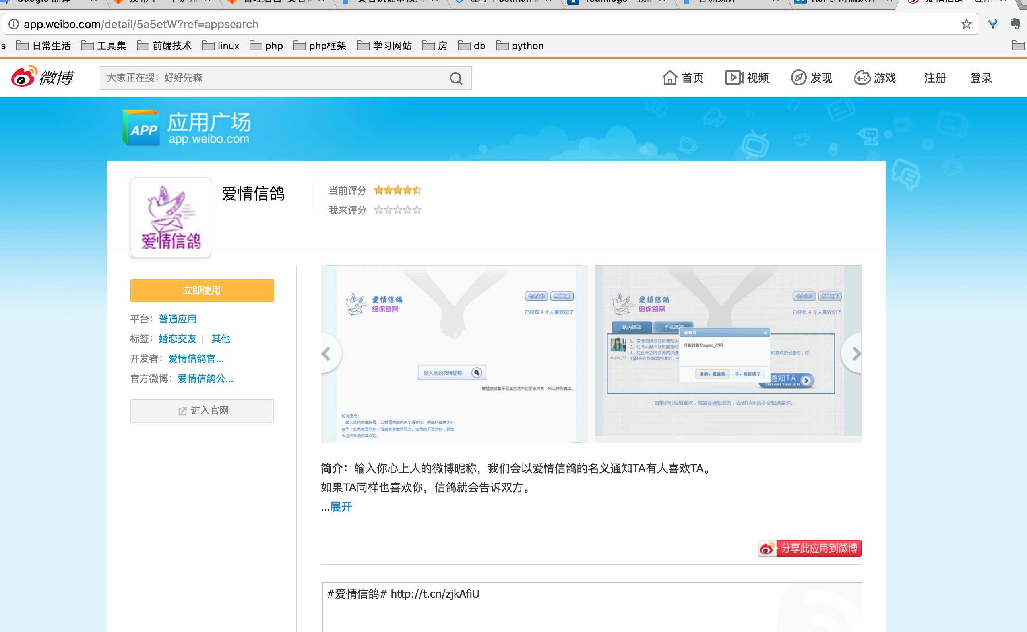This screenshot has height=632, width=1027.
Task: Give five stars in 我来评分 row
Action: point(417,210)
